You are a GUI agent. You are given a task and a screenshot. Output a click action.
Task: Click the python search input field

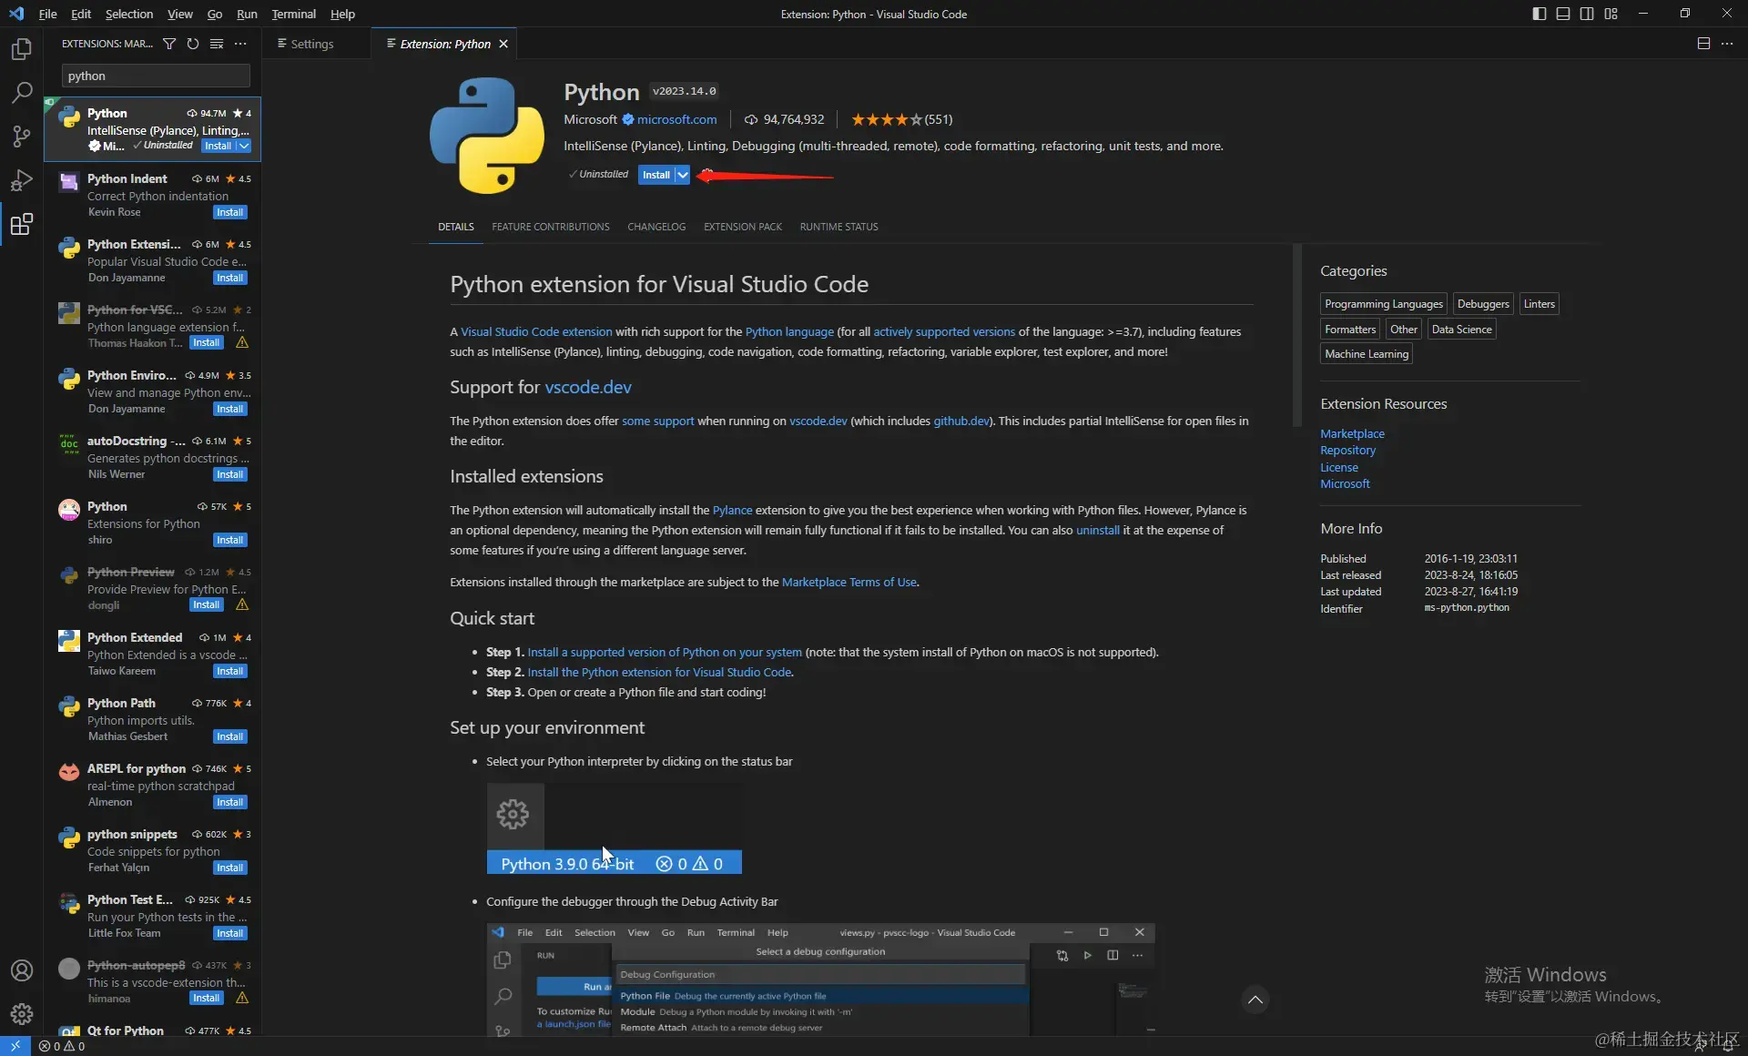(x=155, y=76)
